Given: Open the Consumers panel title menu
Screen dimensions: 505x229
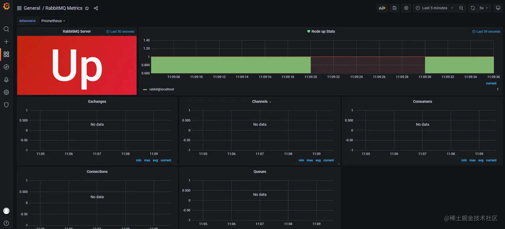Looking at the screenshot, I should pos(423,102).
